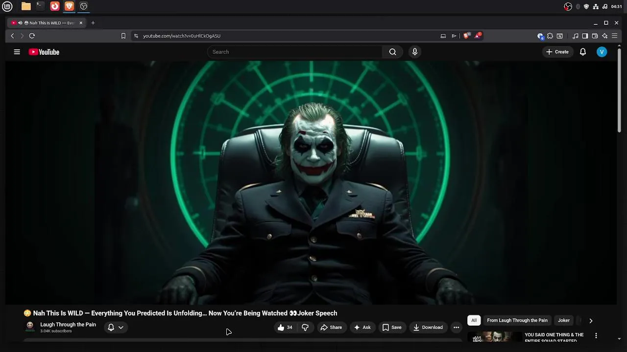Open Laugh Through the Pain channel name
Screen dimensions: 627x352
click(68, 325)
